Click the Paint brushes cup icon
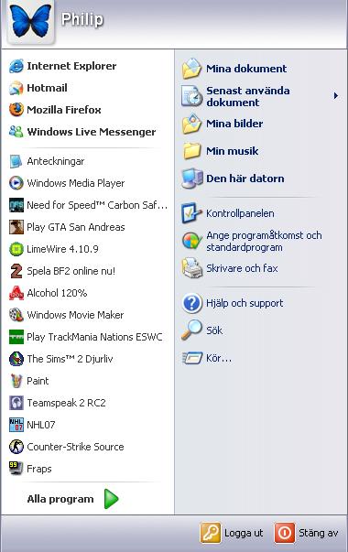 [x=16, y=381]
